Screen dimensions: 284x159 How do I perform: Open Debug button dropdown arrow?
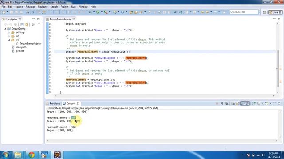click(x=94, y=12)
